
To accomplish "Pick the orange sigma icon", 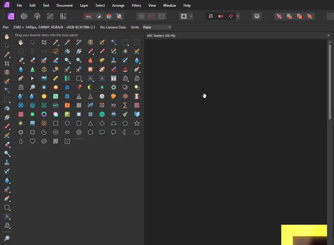I will [x=125, y=105].
